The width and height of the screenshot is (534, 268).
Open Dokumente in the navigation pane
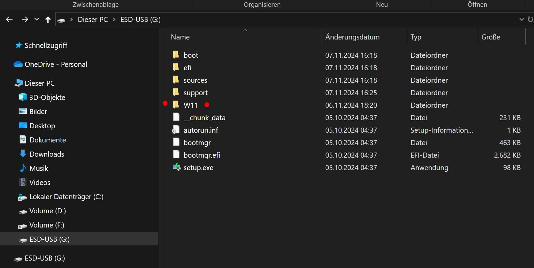[48, 140]
